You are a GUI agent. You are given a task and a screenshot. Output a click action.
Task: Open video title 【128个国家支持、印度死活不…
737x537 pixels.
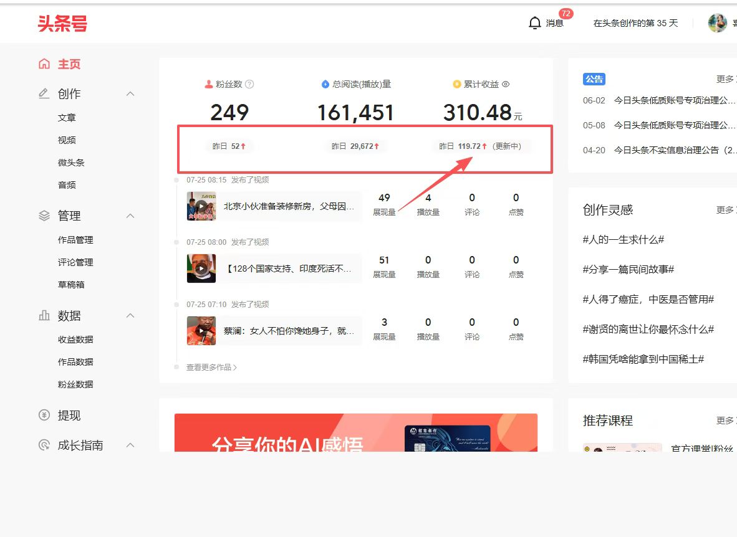[289, 268]
